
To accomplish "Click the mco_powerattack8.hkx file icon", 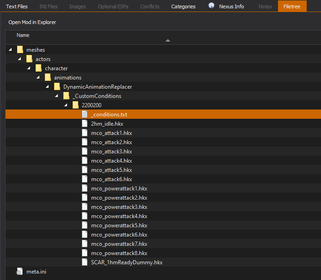I will 85,253.
